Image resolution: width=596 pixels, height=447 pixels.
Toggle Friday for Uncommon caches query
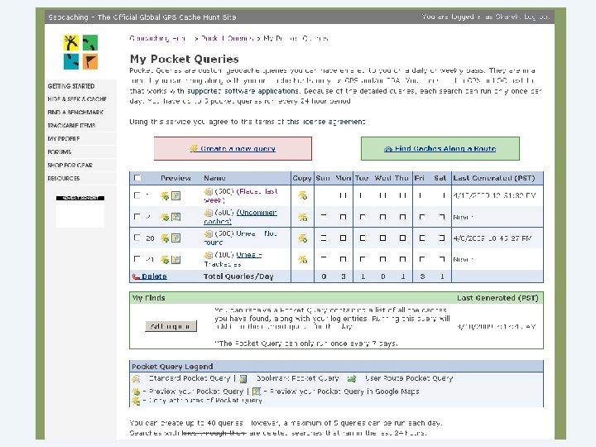[x=421, y=217]
